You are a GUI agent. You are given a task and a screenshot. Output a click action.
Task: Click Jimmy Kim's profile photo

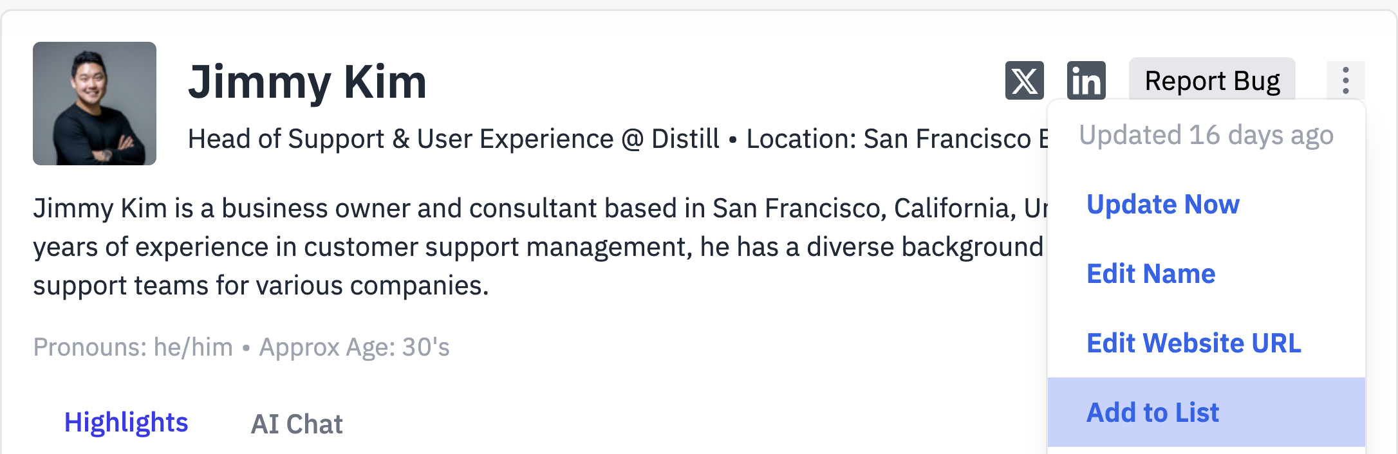95,104
